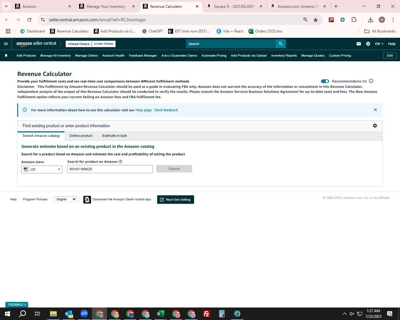
Task: Open Outlook from the taskbar
Action: click(x=69, y=314)
